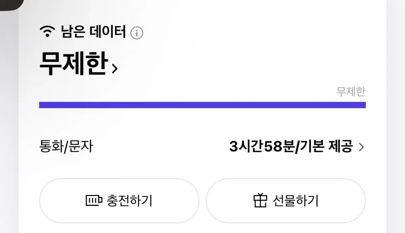405x233 pixels.
Task: Click the dark rounded shape in the corner
Action: click(x=10, y=4)
